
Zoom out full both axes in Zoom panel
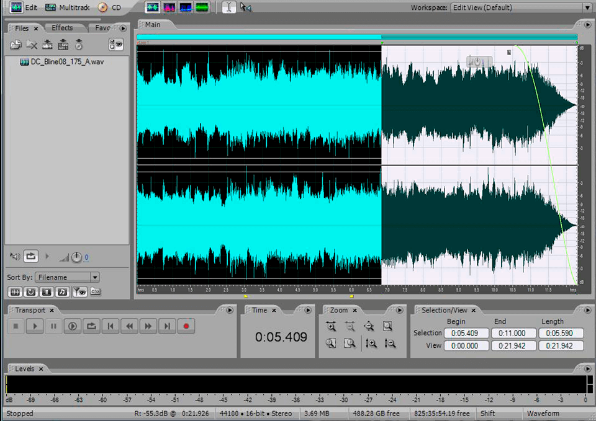pyautogui.click(x=369, y=326)
